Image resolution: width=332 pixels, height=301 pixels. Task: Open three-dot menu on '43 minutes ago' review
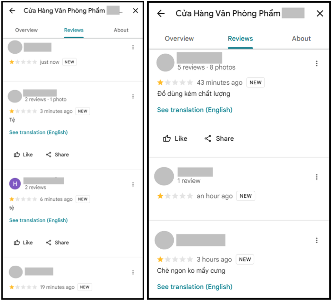317,63
